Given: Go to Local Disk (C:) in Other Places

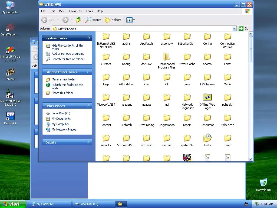Looking at the screenshot, I should [61, 113].
